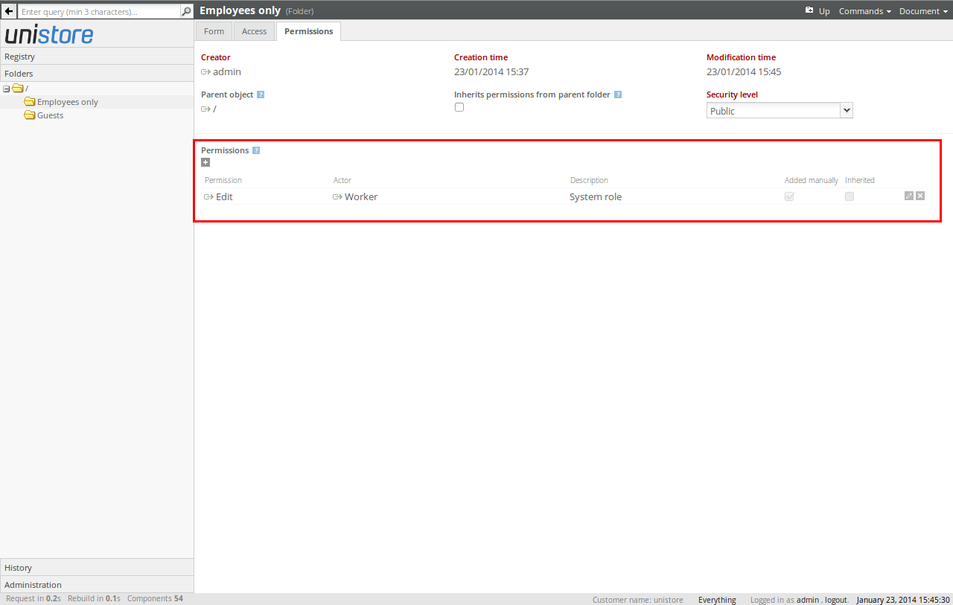Click Customer name: unistore text
This screenshot has height=605, width=953.
638,600
